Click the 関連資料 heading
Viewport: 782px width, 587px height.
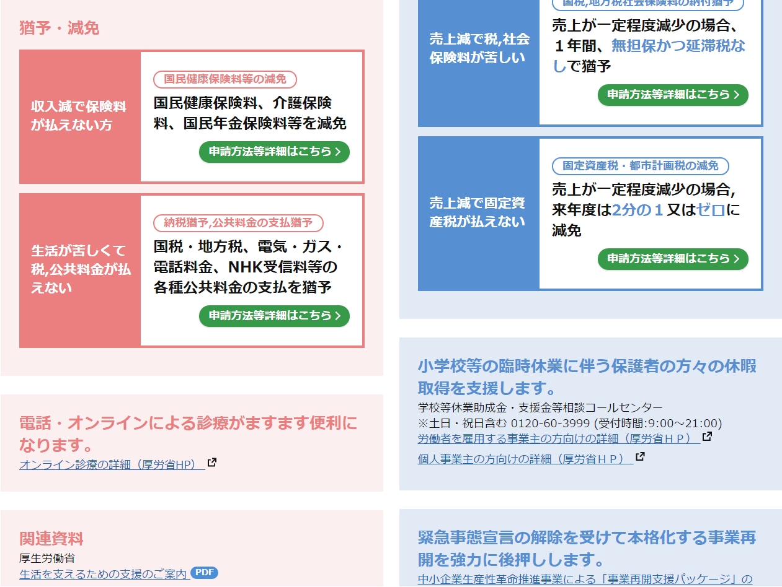coord(51,539)
